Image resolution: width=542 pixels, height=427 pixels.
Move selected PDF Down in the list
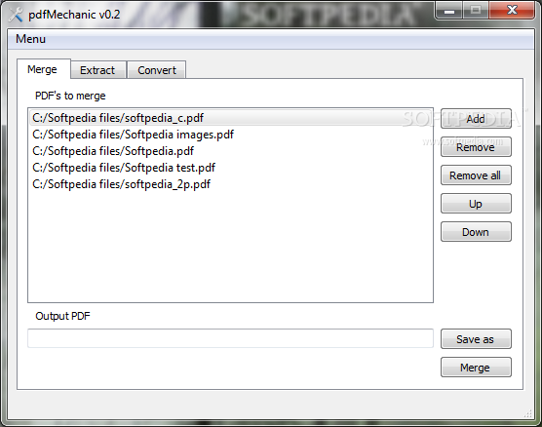(476, 232)
